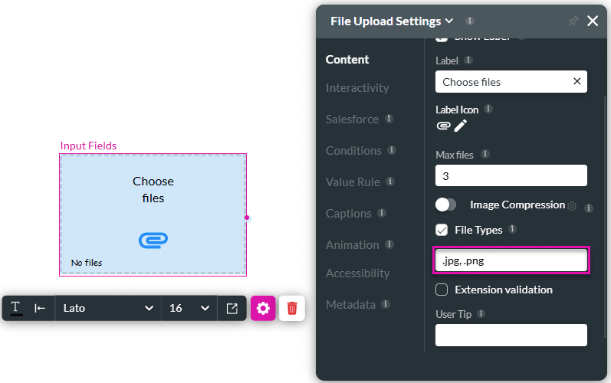Uncheck the File Types checkbox

442,230
